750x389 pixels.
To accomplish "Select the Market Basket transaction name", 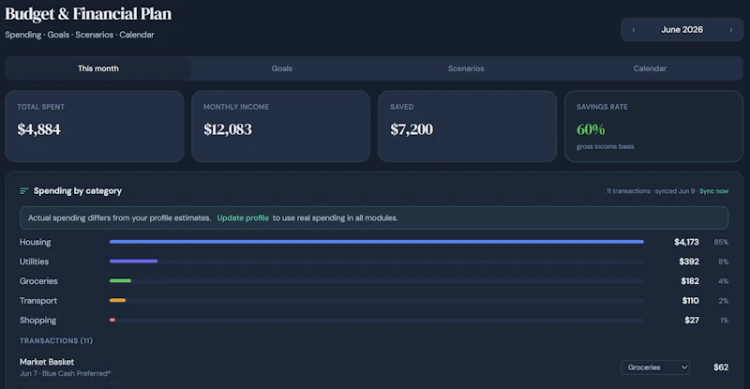I will [47, 362].
